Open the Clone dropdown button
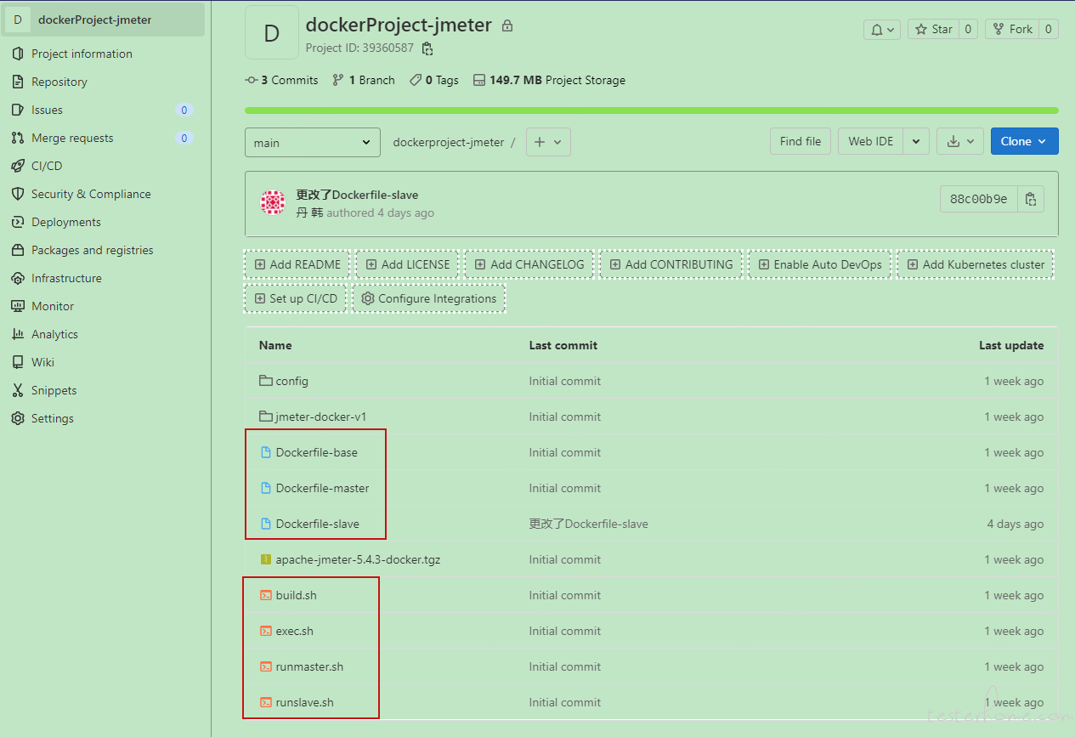The image size is (1075, 737). tap(1025, 141)
